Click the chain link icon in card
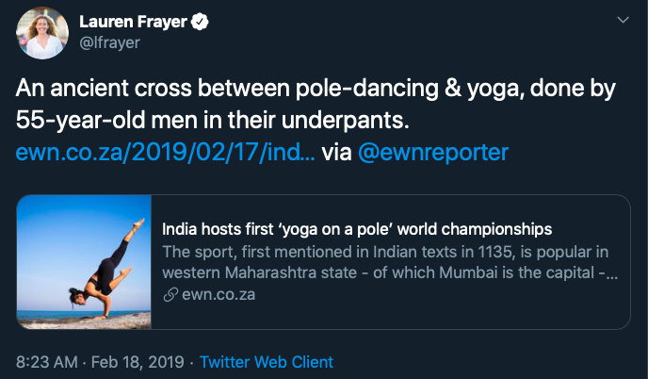The width and height of the screenshot is (648, 379). pyautogui.click(x=169, y=295)
